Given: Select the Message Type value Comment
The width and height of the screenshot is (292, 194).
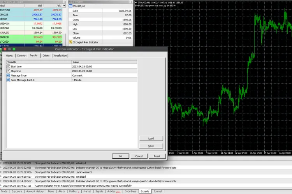Looking at the screenshot, I should tap(78, 75).
